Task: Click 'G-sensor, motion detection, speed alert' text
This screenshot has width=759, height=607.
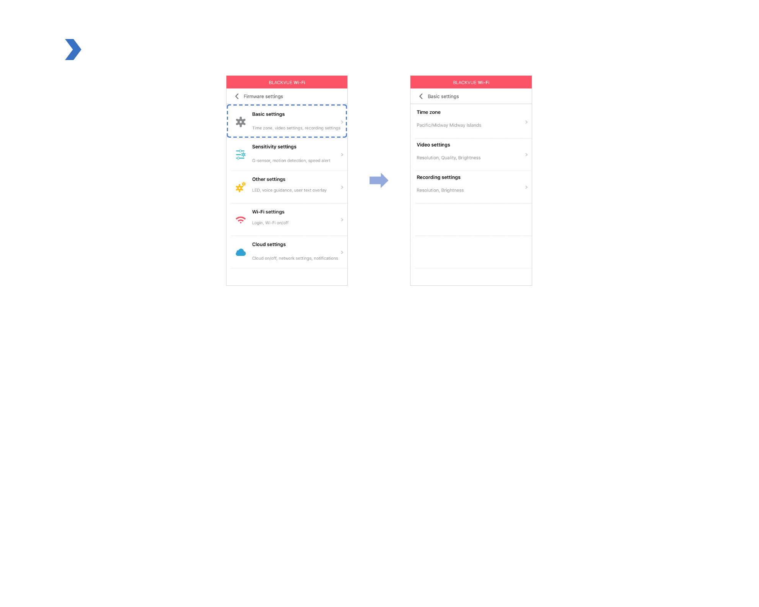Action: (291, 161)
